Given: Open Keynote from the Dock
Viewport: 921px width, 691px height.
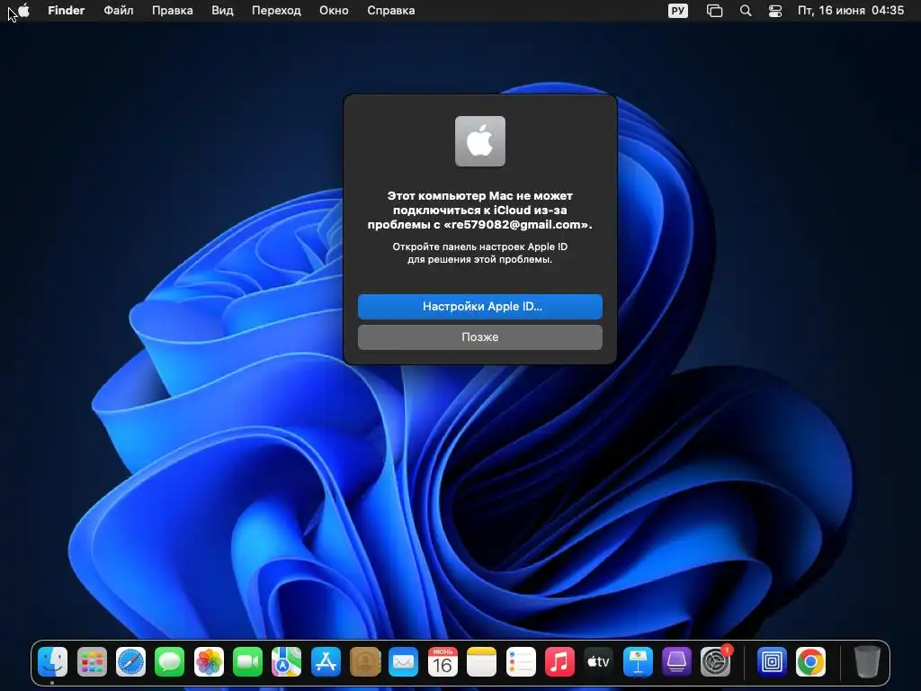Looking at the screenshot, I should (638, 661).
